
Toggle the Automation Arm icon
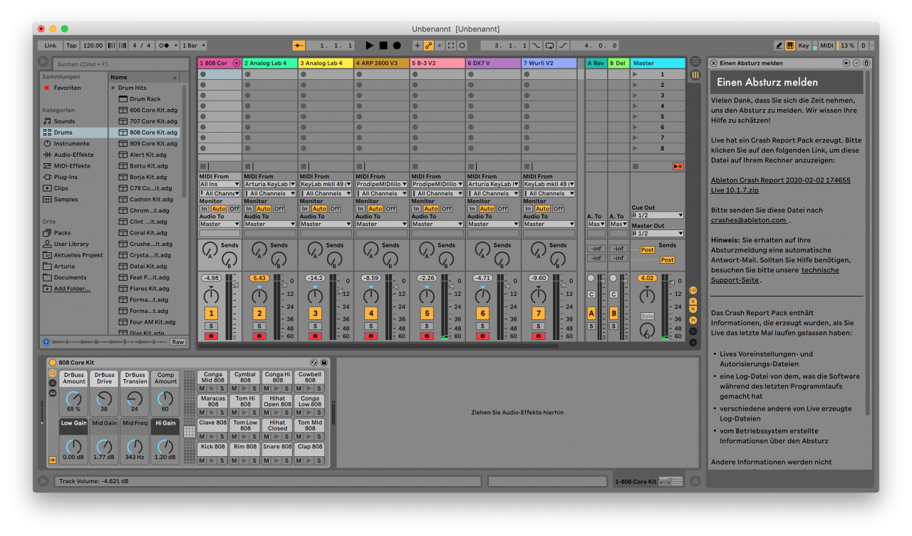tap(429, 45)
